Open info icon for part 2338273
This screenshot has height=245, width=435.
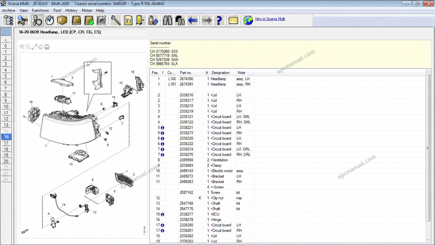tap(162, 133)
